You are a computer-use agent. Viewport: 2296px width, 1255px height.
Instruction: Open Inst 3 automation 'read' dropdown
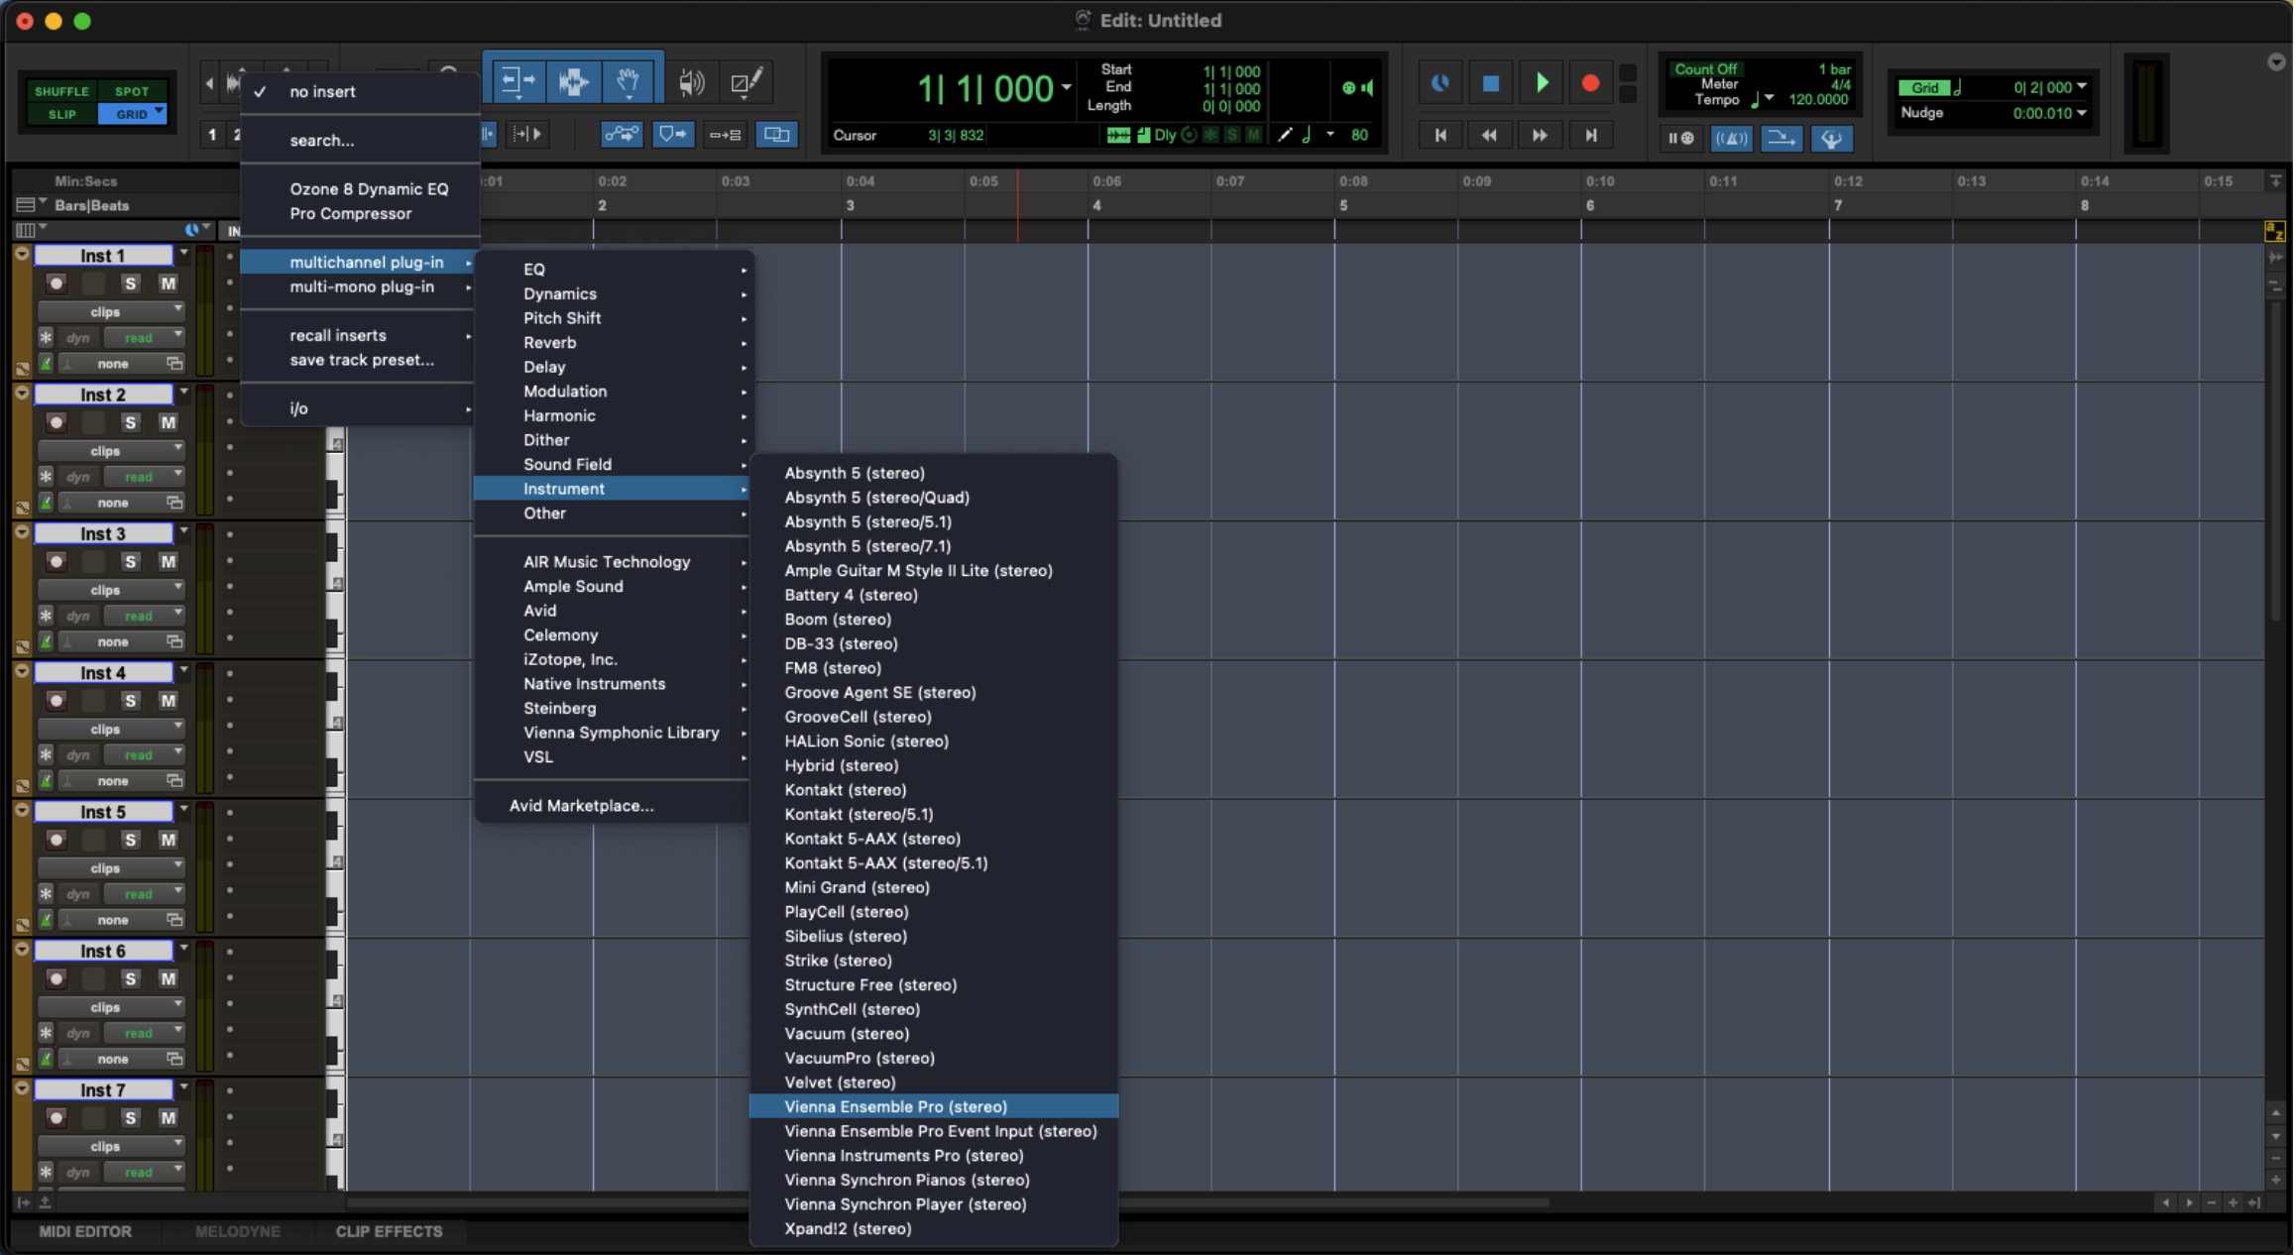144,616
